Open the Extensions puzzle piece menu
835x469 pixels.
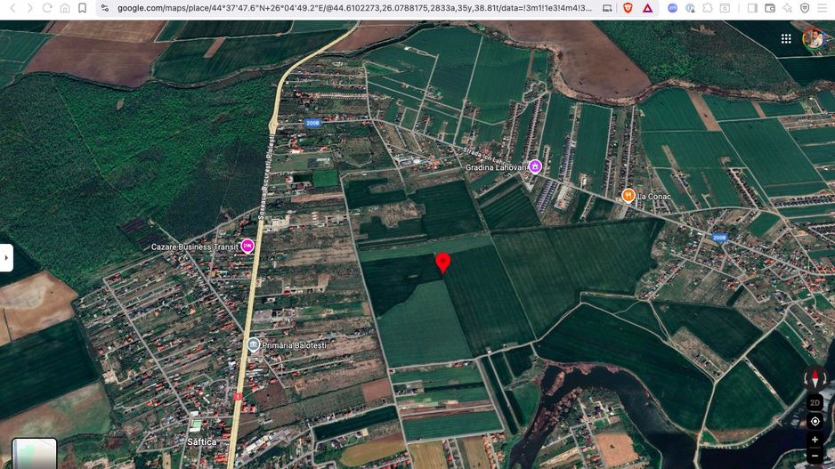[708, 8]
